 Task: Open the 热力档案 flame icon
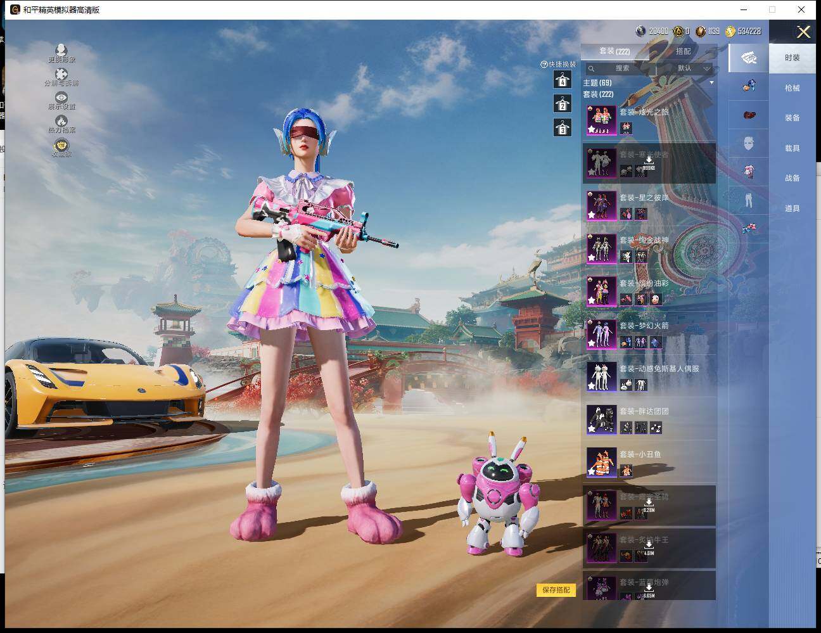click(x=61, y=121)
